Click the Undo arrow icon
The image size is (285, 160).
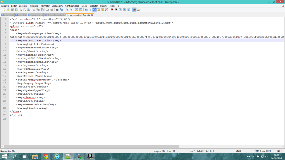(x=48, y=10)
